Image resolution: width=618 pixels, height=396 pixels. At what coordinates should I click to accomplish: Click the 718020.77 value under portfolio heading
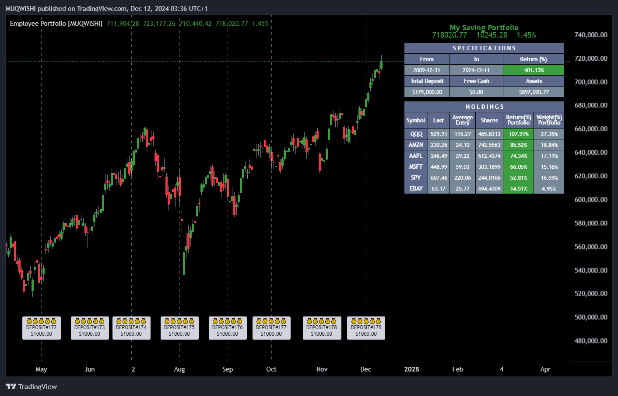click(449, 35)
